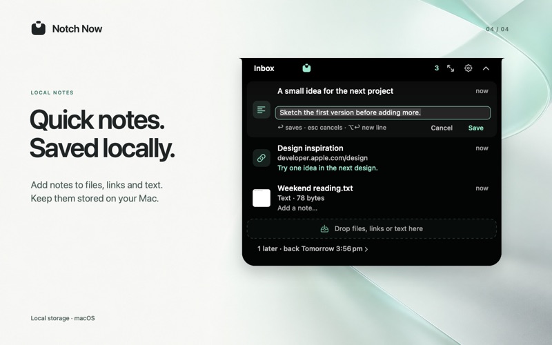Expand '1 later · back Tomorrow 3:56 pm'
The image size is (552, 345).
[313, 249]
